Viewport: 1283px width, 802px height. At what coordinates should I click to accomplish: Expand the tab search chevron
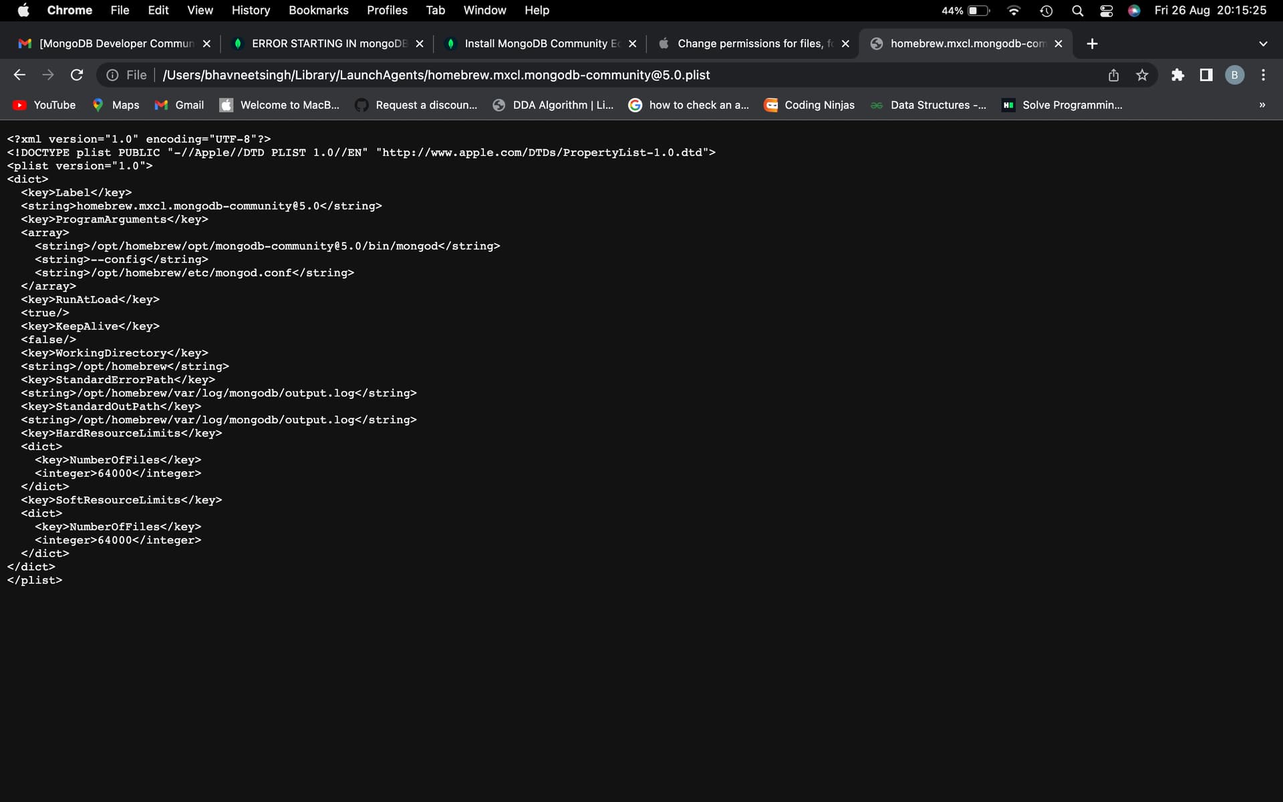[x=1263, y=43]
